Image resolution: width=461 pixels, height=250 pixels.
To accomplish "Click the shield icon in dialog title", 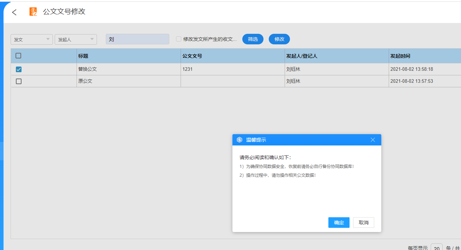I will [x=239, y=140].
